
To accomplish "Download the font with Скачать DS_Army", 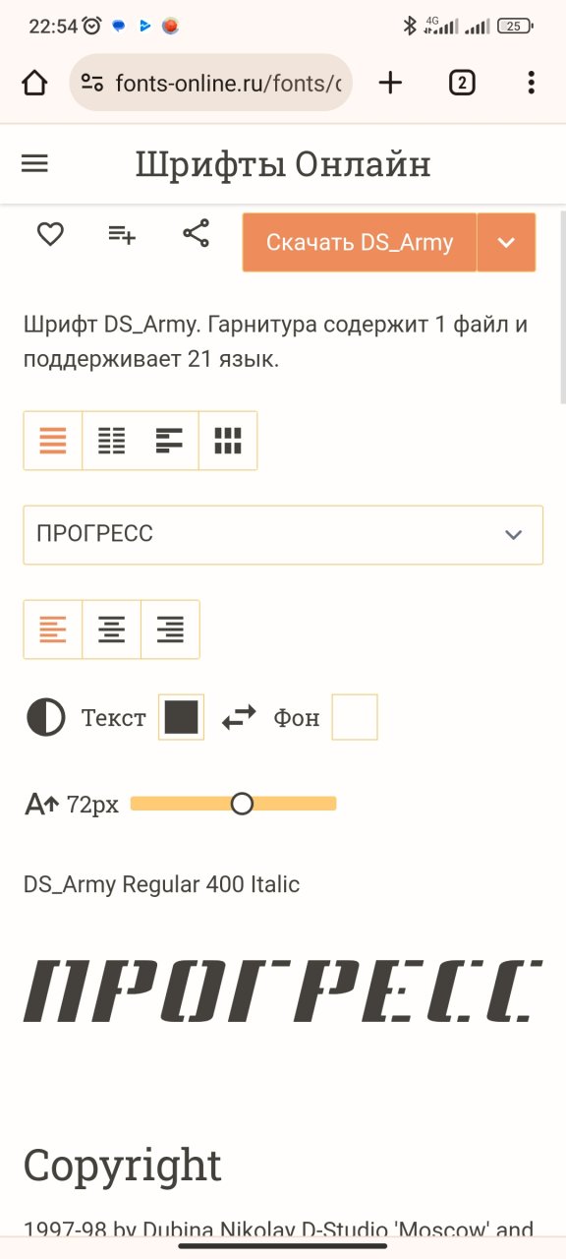I will (x=360, y=242).
